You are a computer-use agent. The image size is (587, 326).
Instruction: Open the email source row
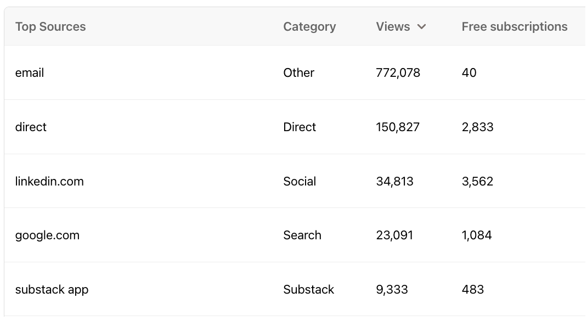295,72
